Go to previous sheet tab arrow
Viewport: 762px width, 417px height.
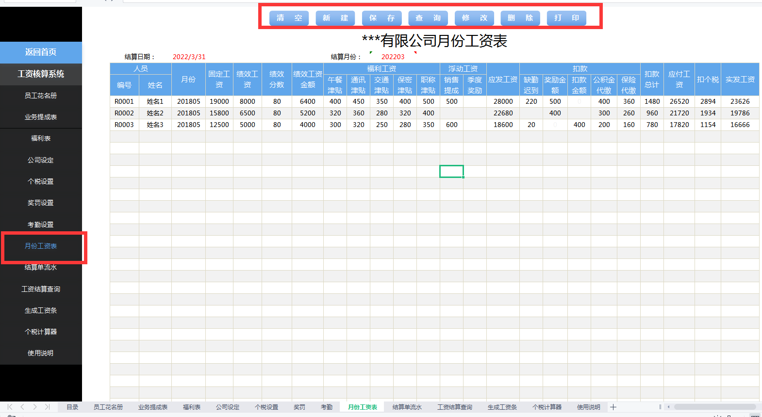tap(22, 407)
